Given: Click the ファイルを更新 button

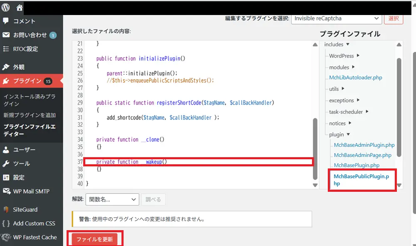Looking at the screenshot, I should [94, 239].
